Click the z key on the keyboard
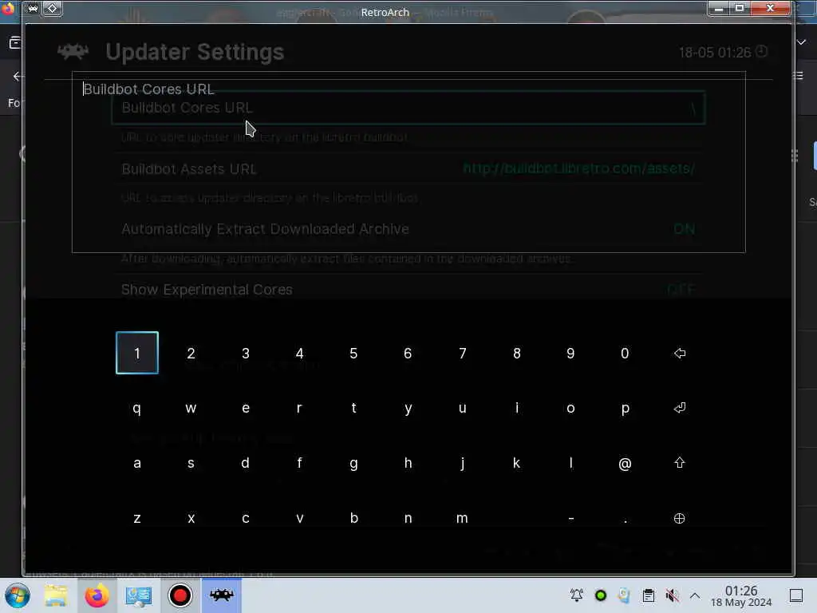 [137, 518]
